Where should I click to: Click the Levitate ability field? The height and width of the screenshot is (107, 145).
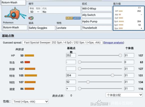pos(68,28)
